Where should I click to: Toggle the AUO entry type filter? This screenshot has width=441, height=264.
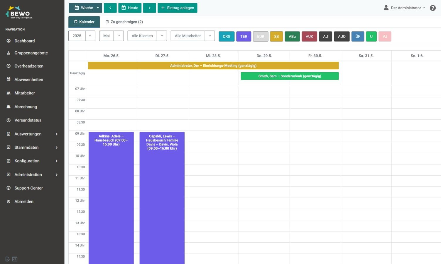click(342, 36)
